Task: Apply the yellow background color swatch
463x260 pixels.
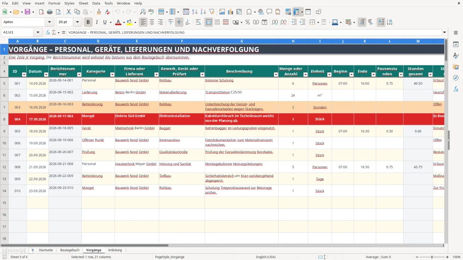Action: click(129, 22)
